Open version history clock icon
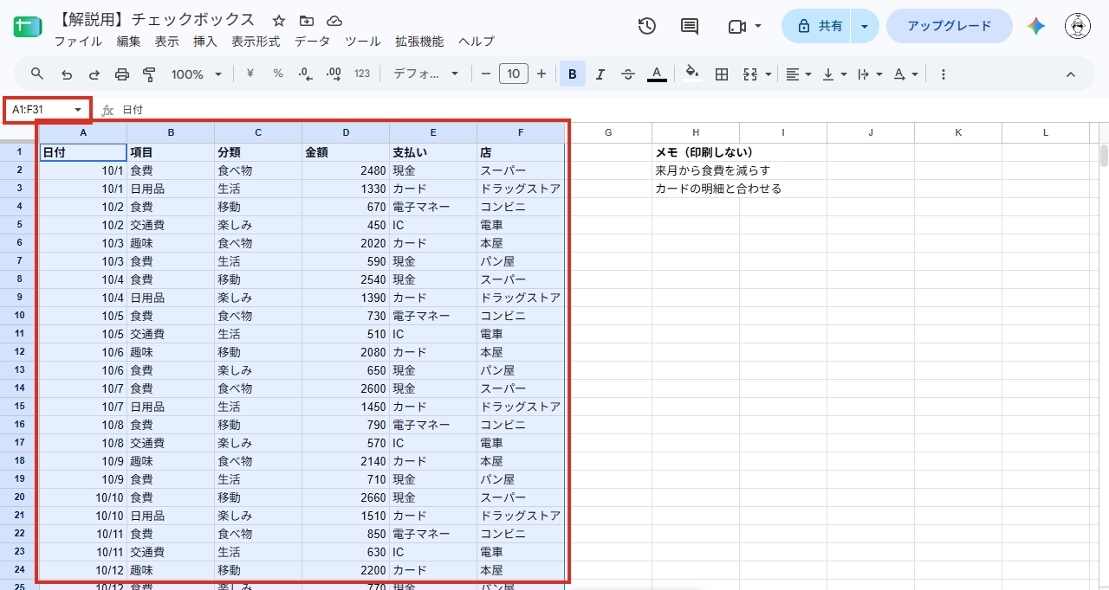The image size is (1109, 590). tap(647, 26)
